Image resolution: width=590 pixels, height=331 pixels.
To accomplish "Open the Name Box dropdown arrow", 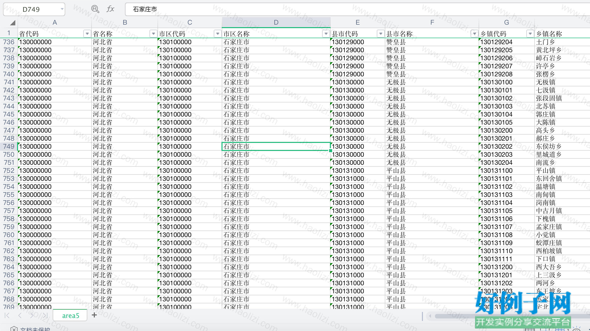I will coord(62,9).
